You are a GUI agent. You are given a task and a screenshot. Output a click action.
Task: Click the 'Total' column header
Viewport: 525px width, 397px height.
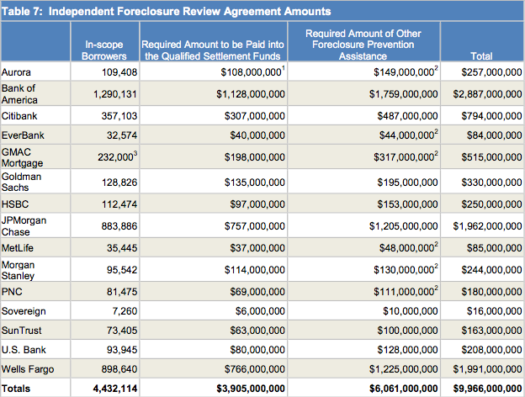click(x=481, y=56)
